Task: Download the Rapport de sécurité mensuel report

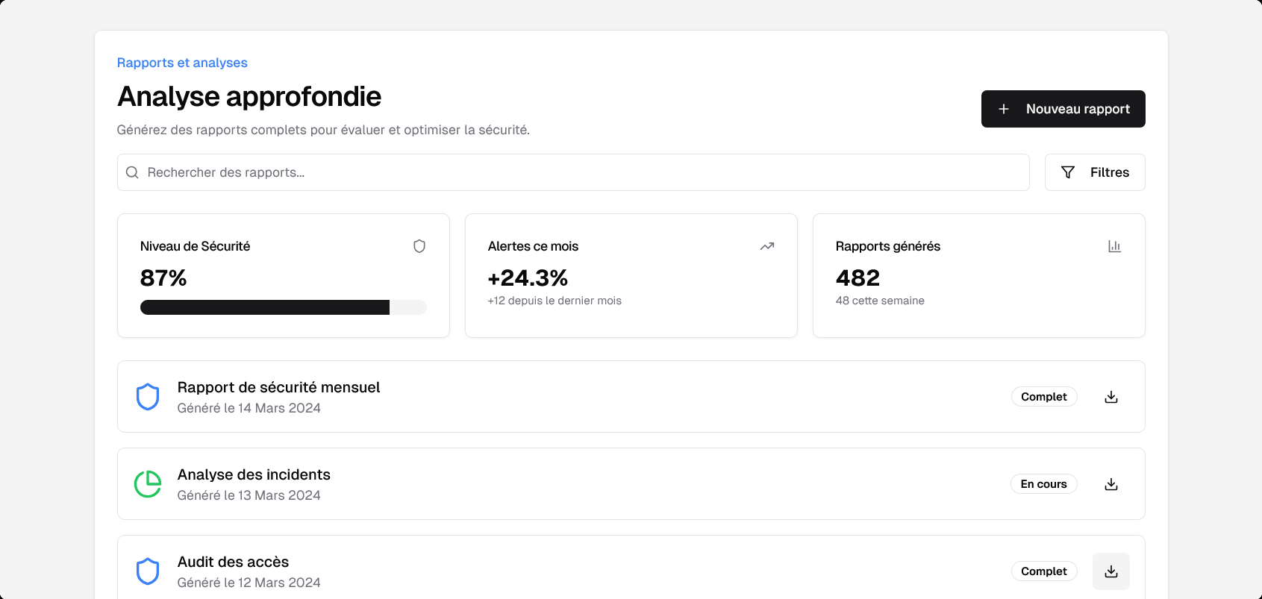Action: (x=1111, y=397)
